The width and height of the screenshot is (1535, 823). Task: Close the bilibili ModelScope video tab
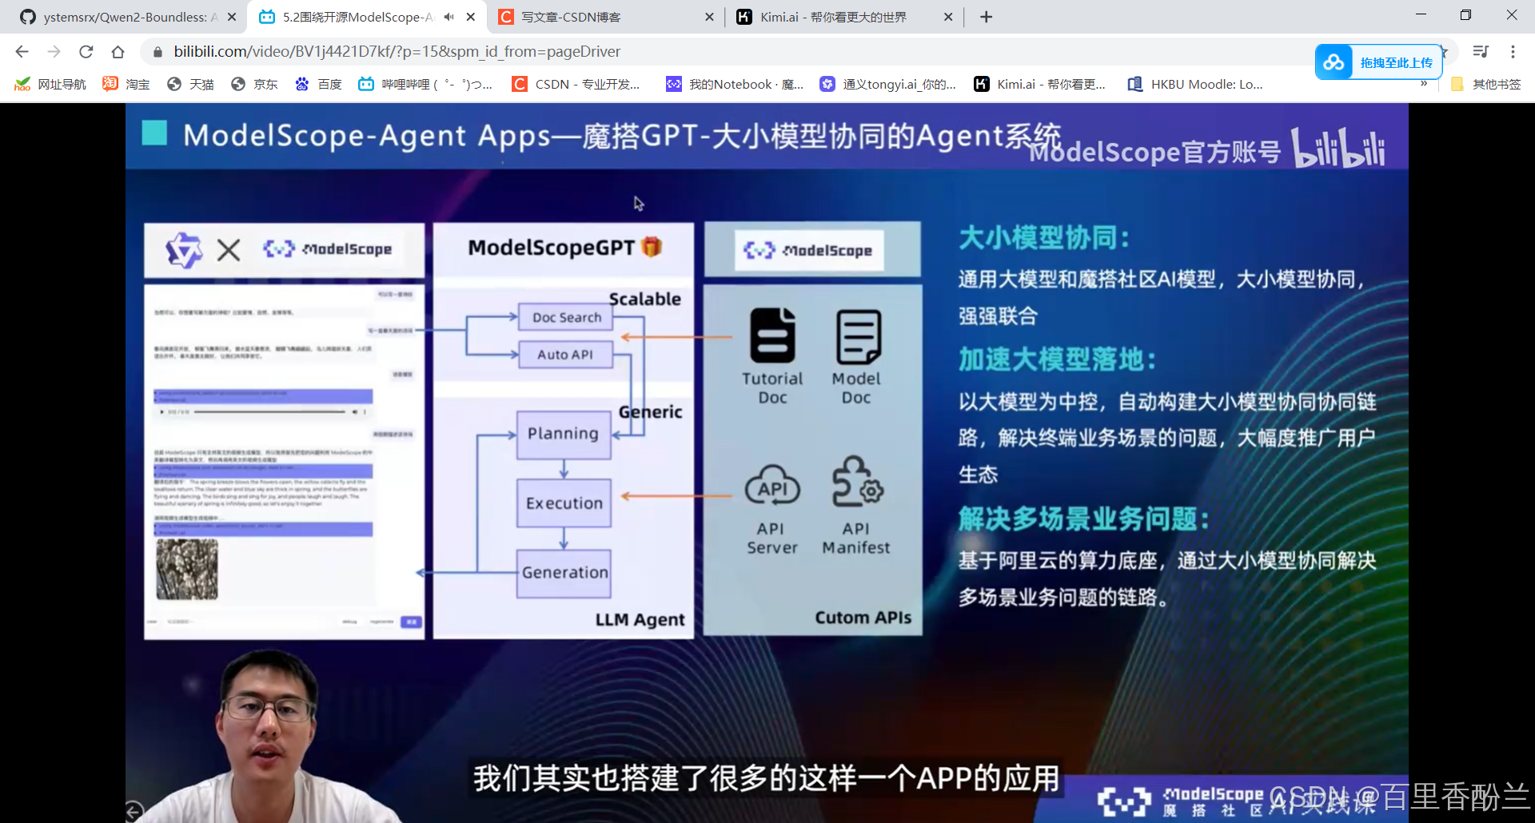(471, 17)
